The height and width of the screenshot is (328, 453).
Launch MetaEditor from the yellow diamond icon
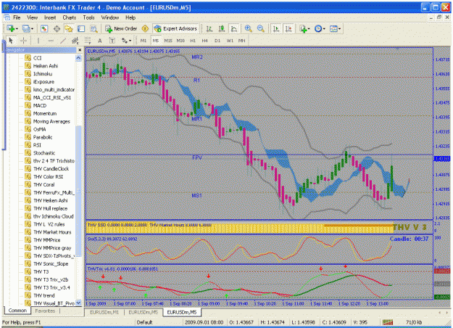click(145, 28)
